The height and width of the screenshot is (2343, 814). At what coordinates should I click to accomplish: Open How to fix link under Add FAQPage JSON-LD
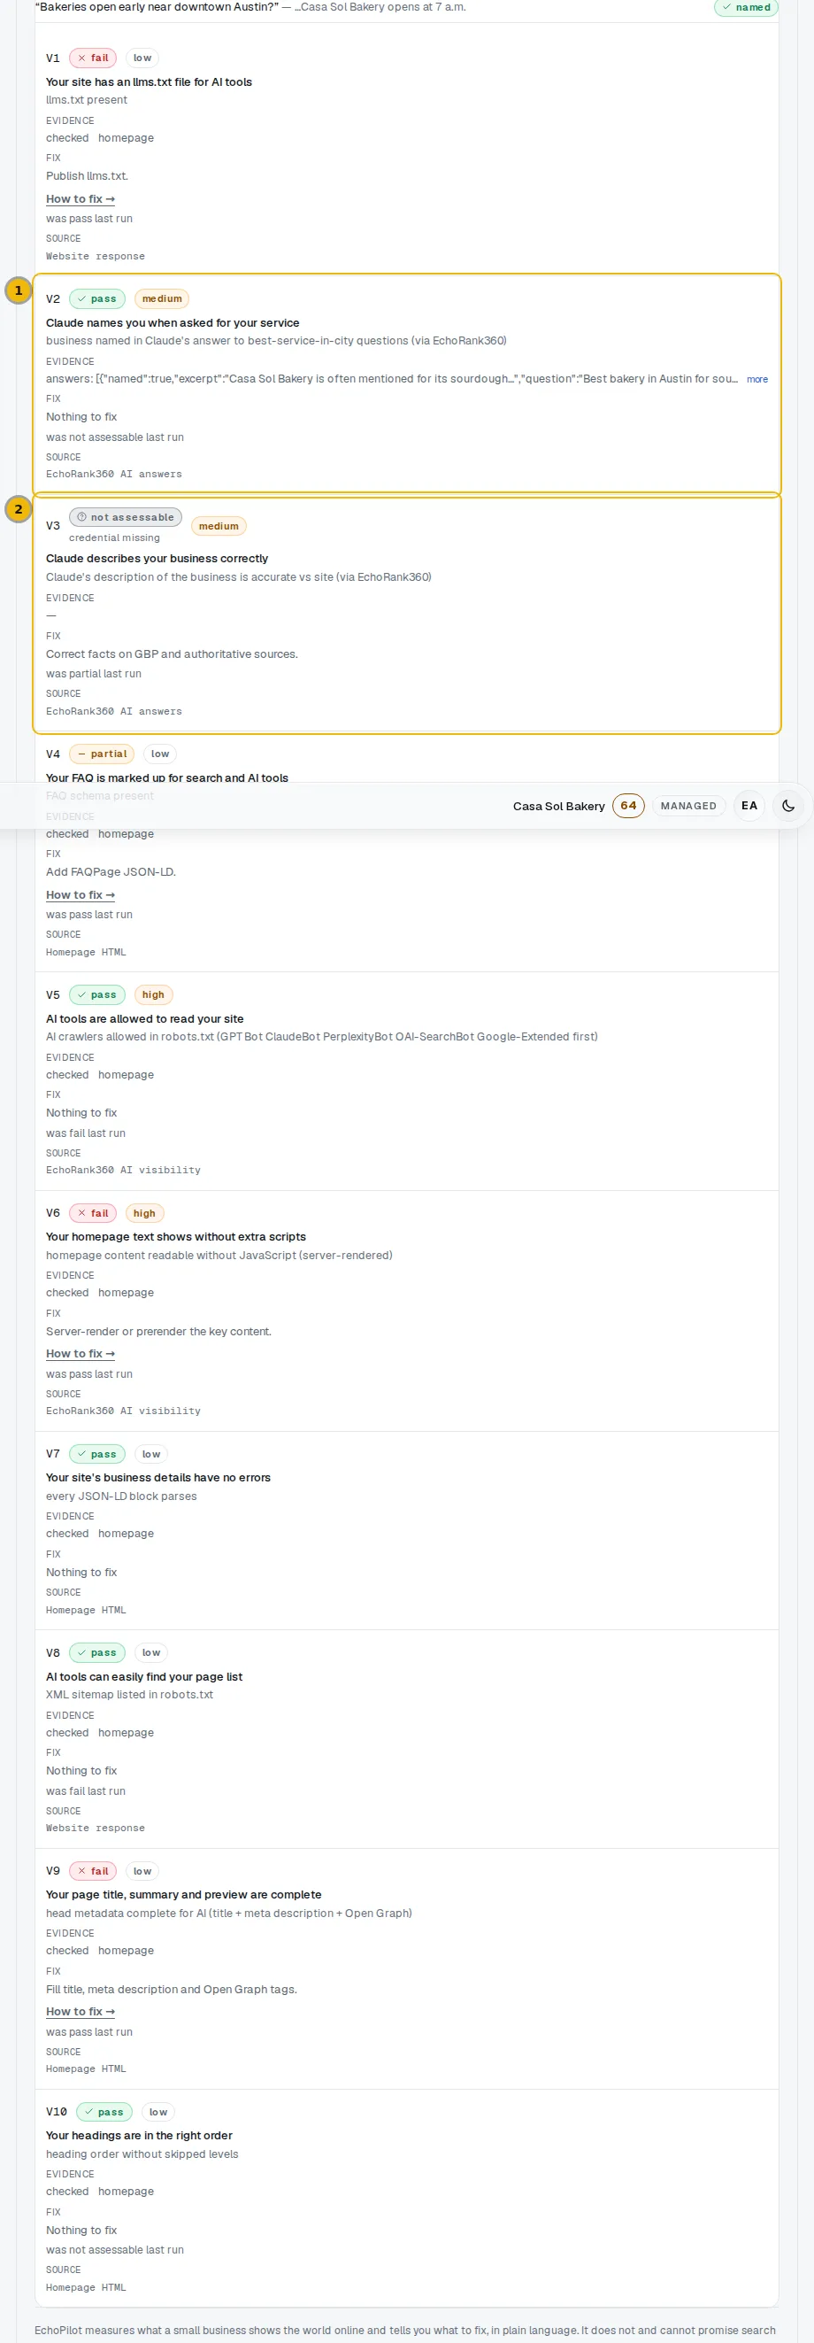[x=80, y=895]
